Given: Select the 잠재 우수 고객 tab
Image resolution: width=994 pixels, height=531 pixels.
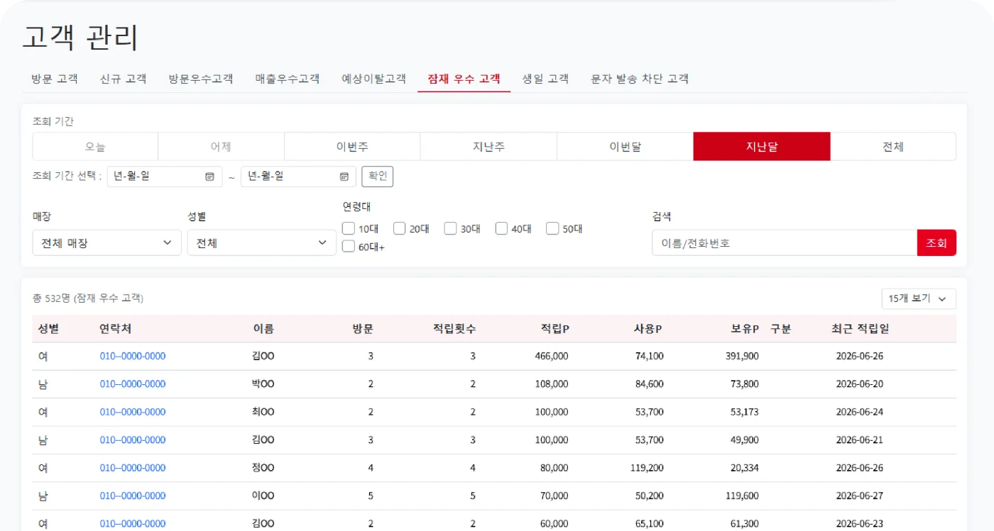Looking at the screenshot, I should (x=464, y=79).
